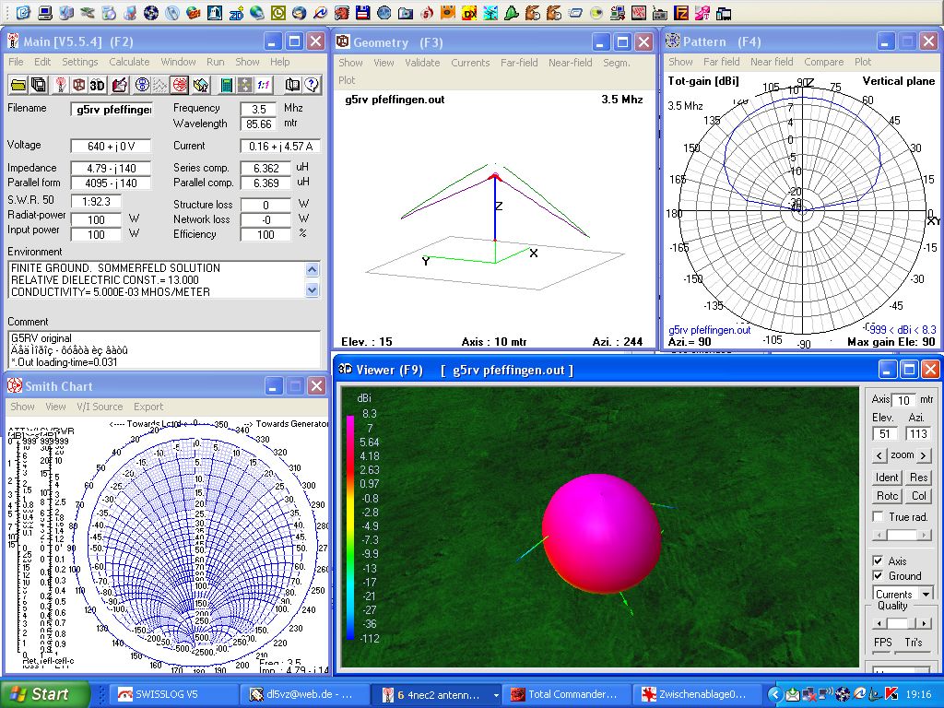Viewport: 944px width, 708px height.
Task: Click the save floppy disks icon
Action: pos(39,85)
